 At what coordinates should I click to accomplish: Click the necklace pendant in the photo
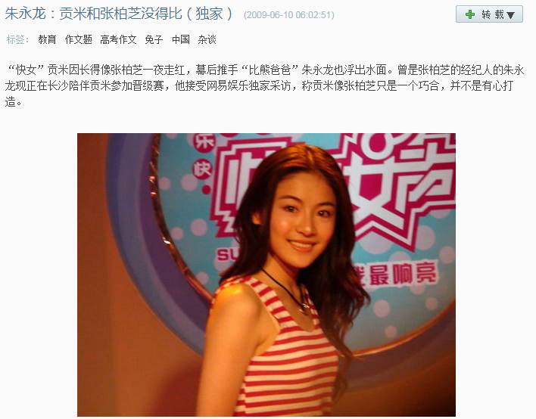click(x=304, y=309)
